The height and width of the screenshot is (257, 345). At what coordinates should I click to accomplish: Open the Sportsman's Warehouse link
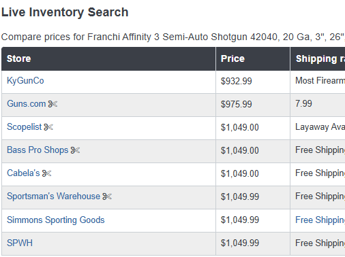(x=54, y=196)
